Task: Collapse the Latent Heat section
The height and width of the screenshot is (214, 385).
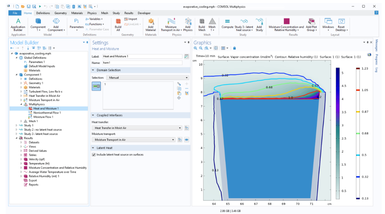Action: point(93,148)
